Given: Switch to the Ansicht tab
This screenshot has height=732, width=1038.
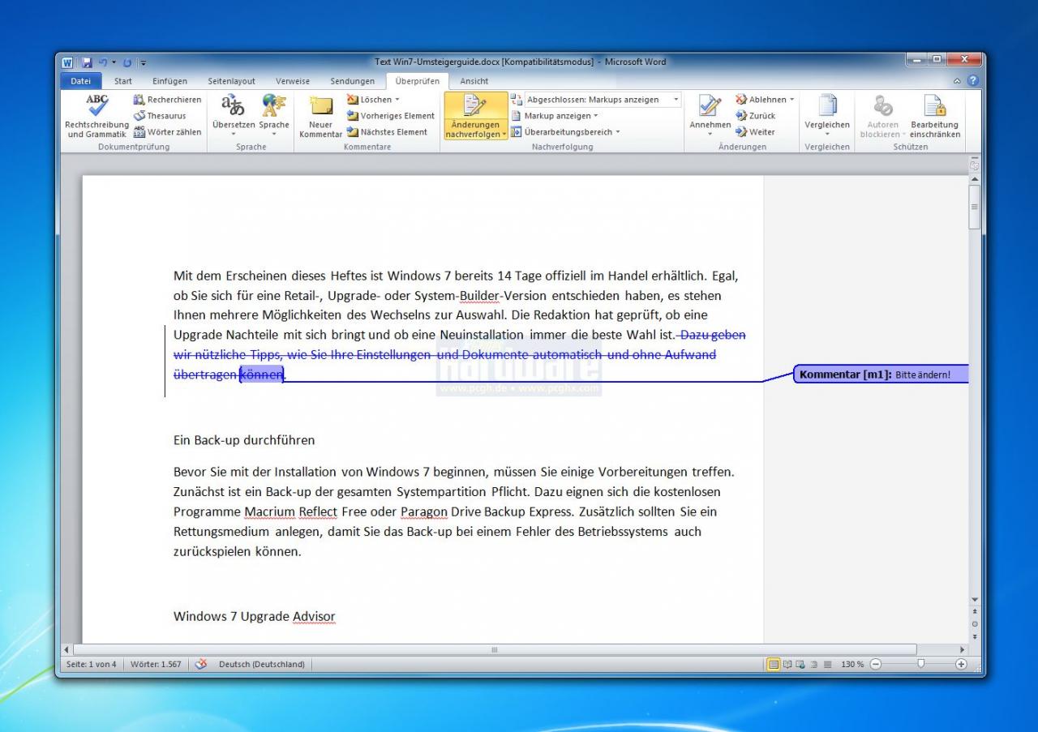Looking at the screenshot, I should (x=474, y=81).
